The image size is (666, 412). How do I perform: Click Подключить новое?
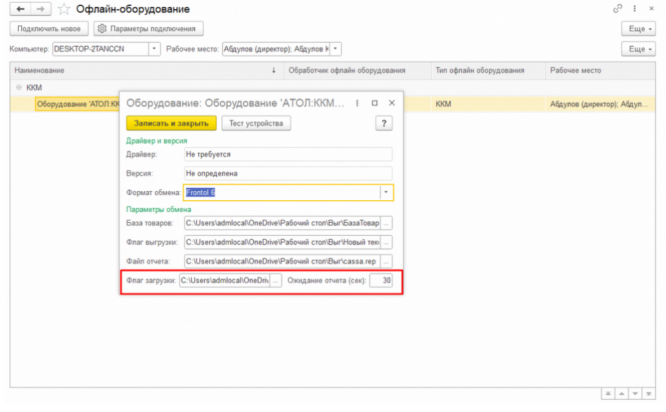tap(49, 29)
